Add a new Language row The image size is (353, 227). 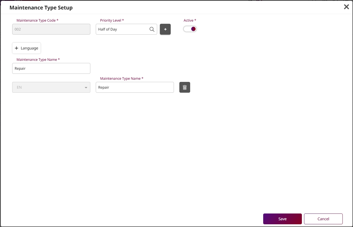click(27, 48)
